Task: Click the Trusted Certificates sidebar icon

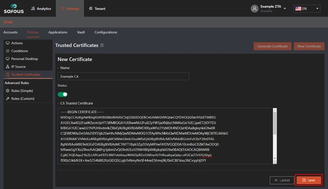Action: 8,75
